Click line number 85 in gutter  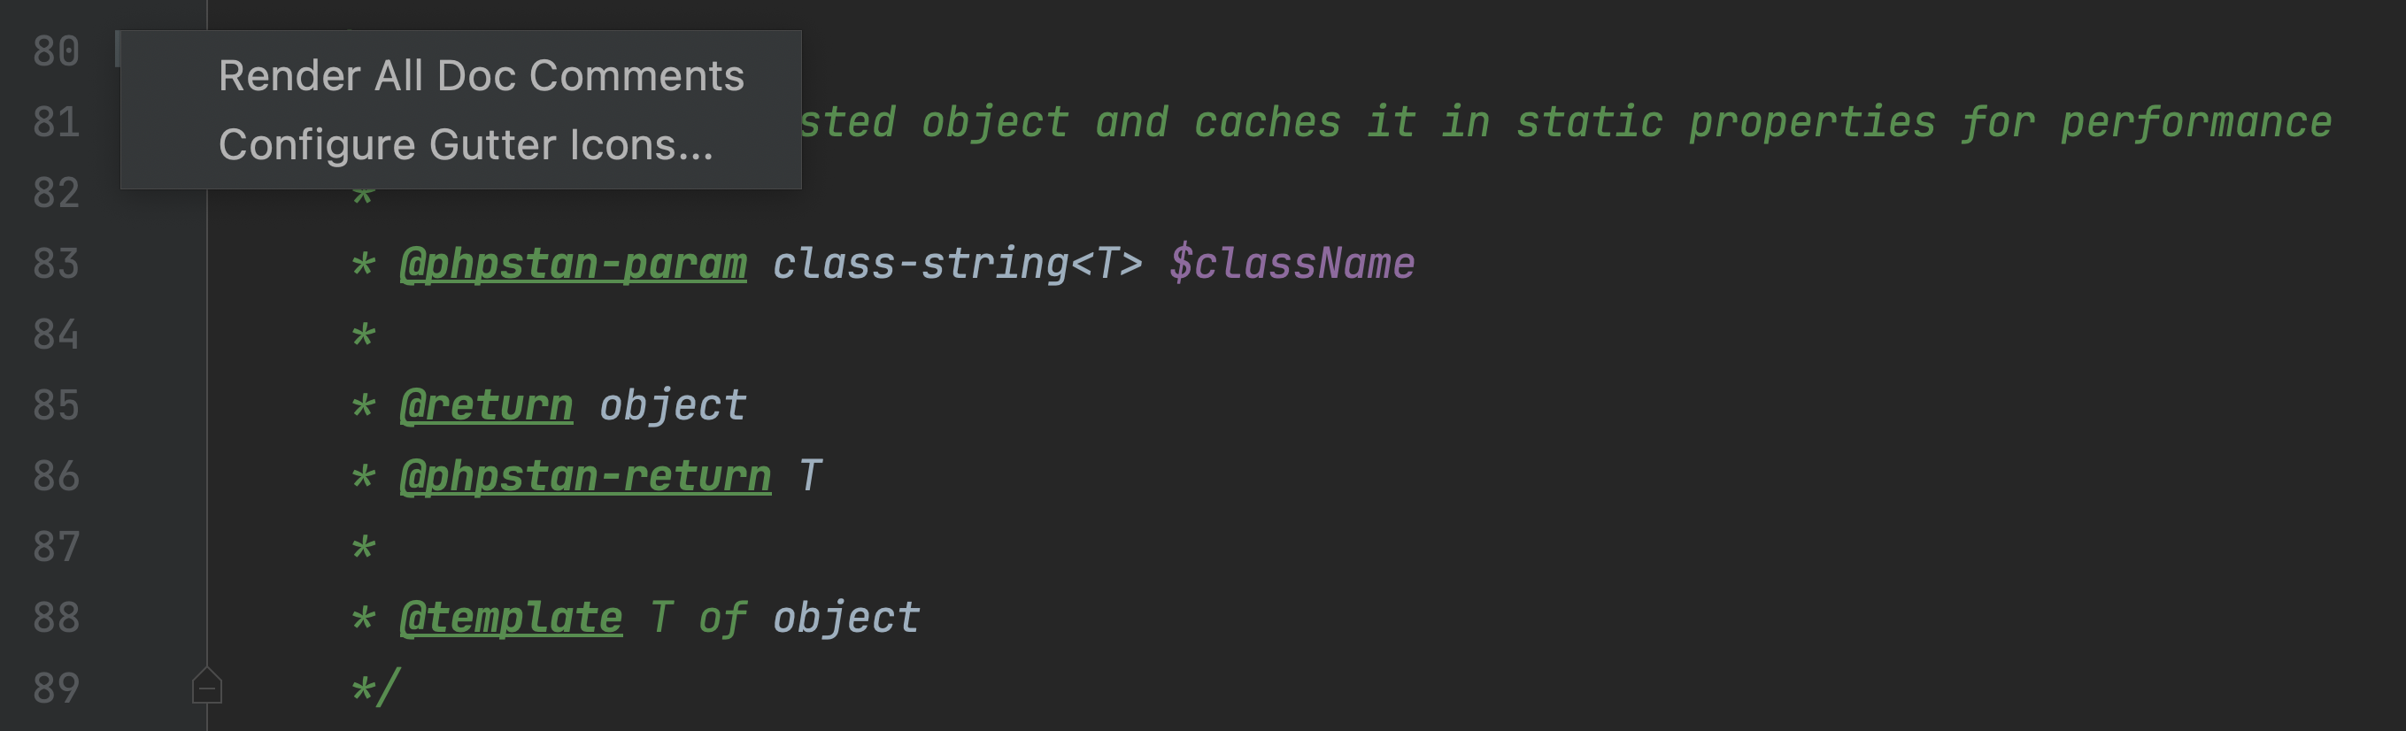pyautogui.click(x=55, y=405)
